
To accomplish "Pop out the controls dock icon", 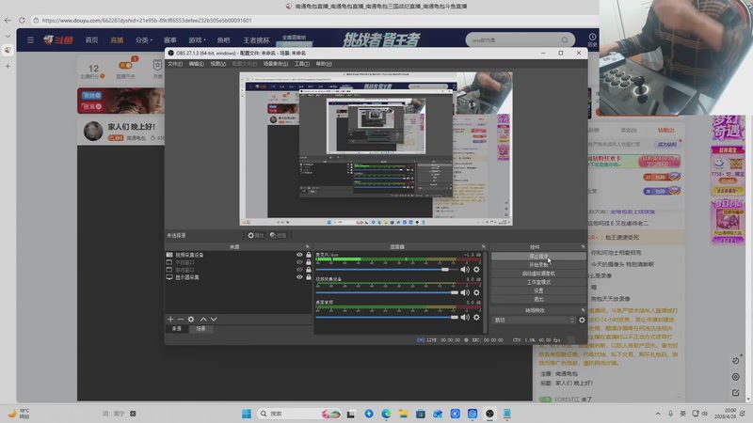I will click(x=583, y=246).
